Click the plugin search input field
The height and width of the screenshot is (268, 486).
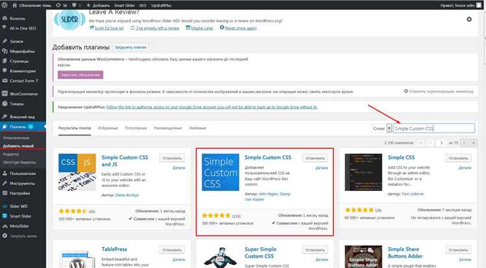434,128
